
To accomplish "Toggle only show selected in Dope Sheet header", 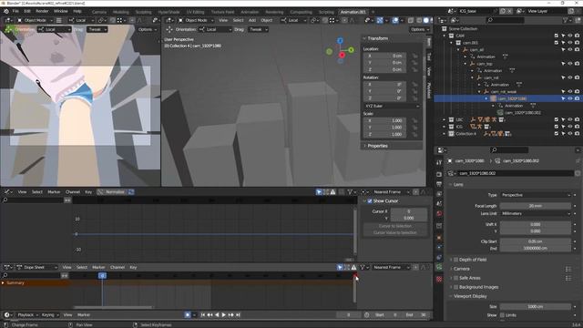I will (340, 267).
